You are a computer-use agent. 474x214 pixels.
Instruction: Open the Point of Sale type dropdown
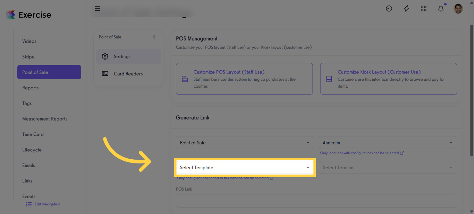point(245,142)
